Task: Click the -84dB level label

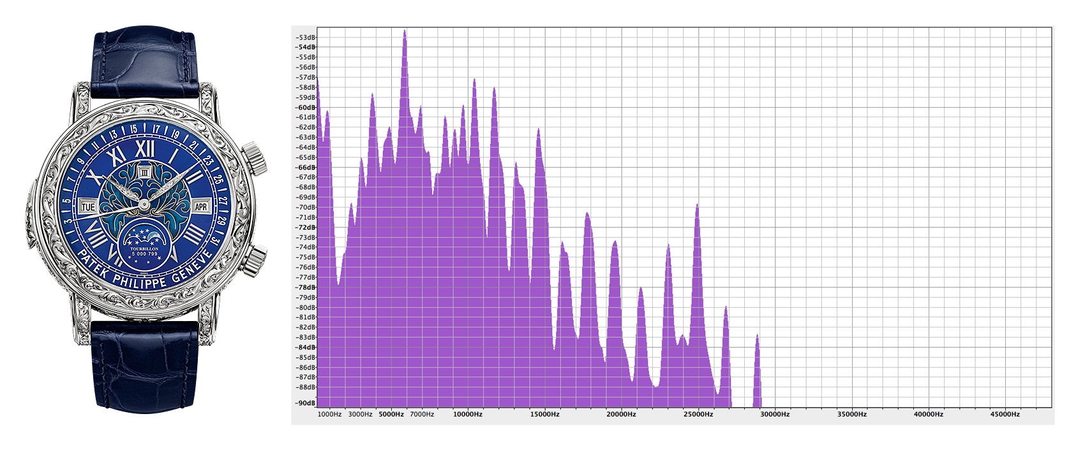Action: (x=306, y=347)
